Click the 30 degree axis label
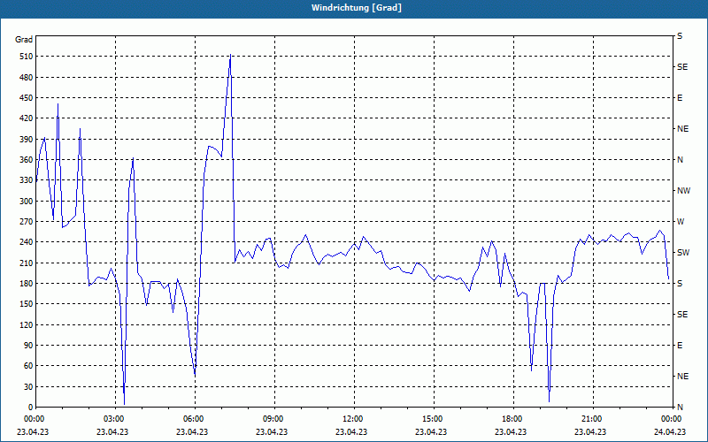This screenshot has width=708, height=442. click(29, 386)
